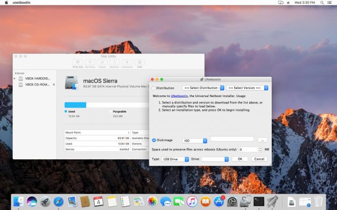Screen dimensions: 337x210
Task: Follow the UNetbootin hyperlink
Action: [x=179, y=96]
